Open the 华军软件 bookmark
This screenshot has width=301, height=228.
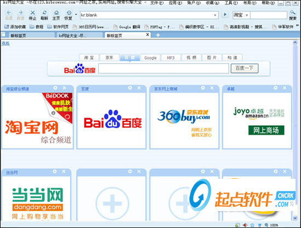tap(282, 27)
